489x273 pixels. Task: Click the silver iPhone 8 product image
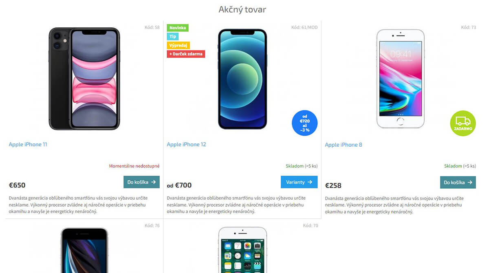[x=401, y=79]
